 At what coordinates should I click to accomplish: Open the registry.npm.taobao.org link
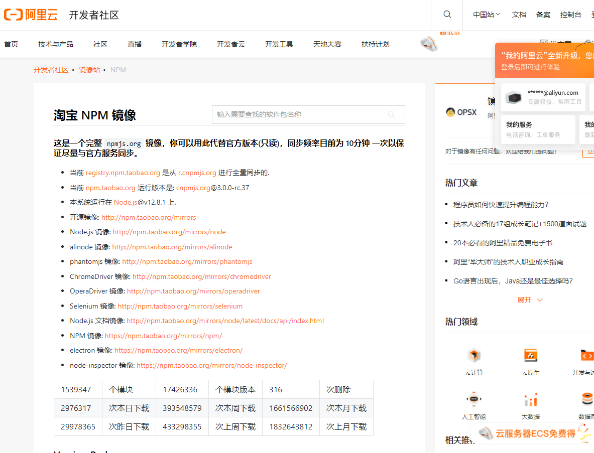(123, 173)
